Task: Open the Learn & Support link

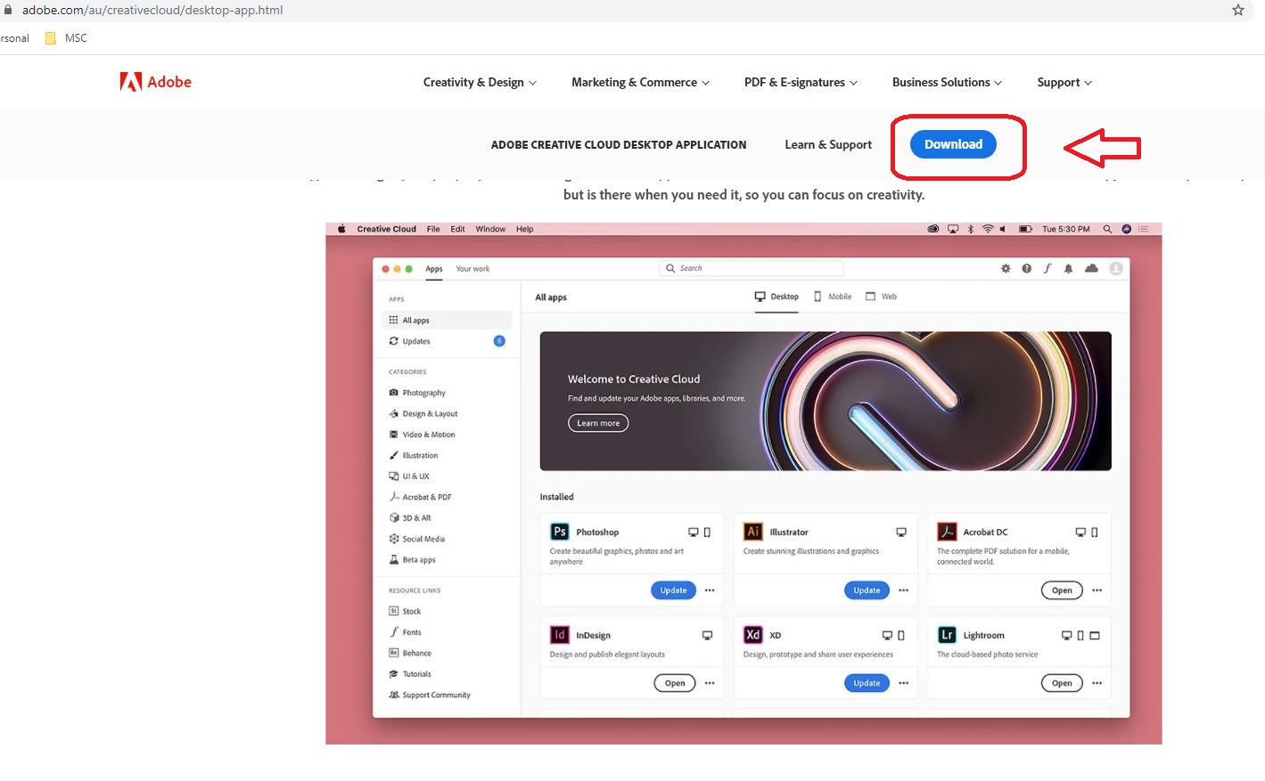Action: tap(828, 144)
